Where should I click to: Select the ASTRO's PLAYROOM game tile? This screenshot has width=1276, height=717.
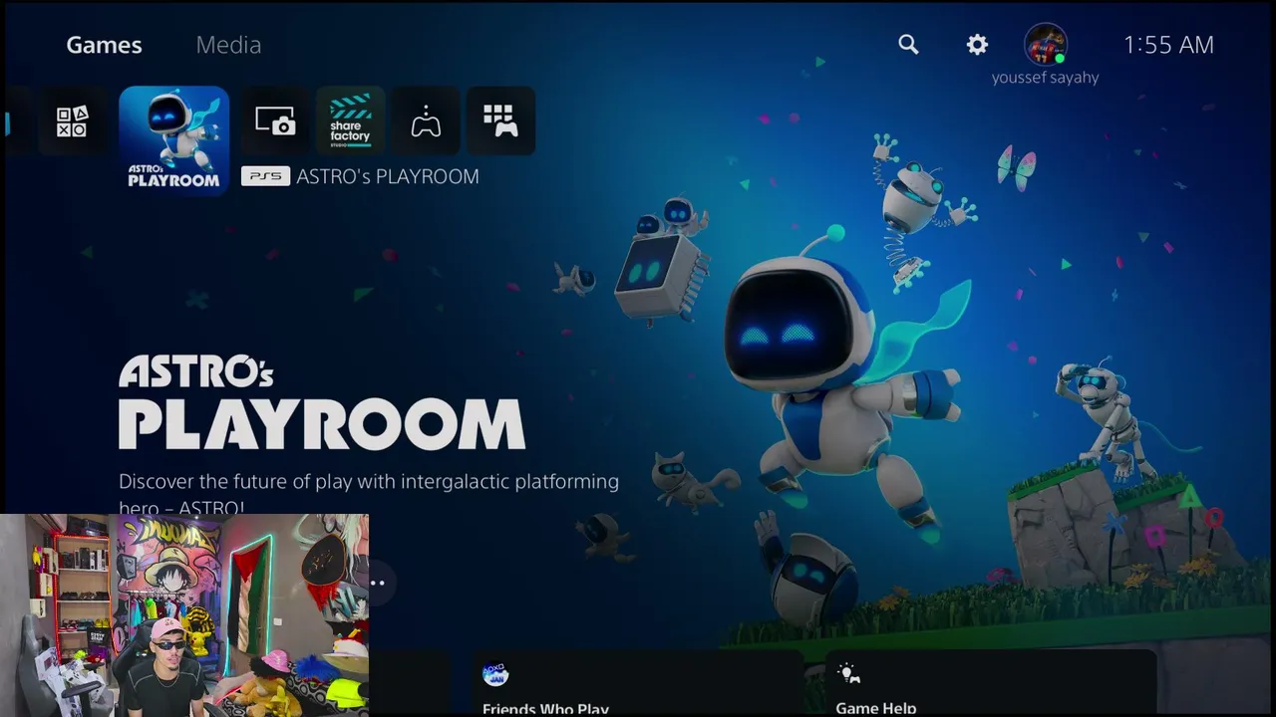coord(174,140)
